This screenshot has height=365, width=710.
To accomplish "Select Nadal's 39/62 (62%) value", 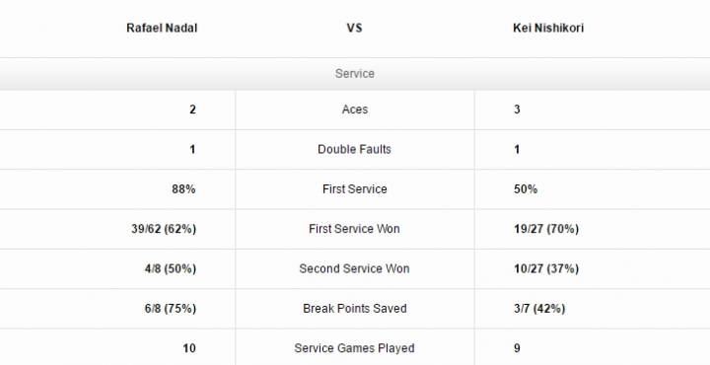I will point(164,229).
